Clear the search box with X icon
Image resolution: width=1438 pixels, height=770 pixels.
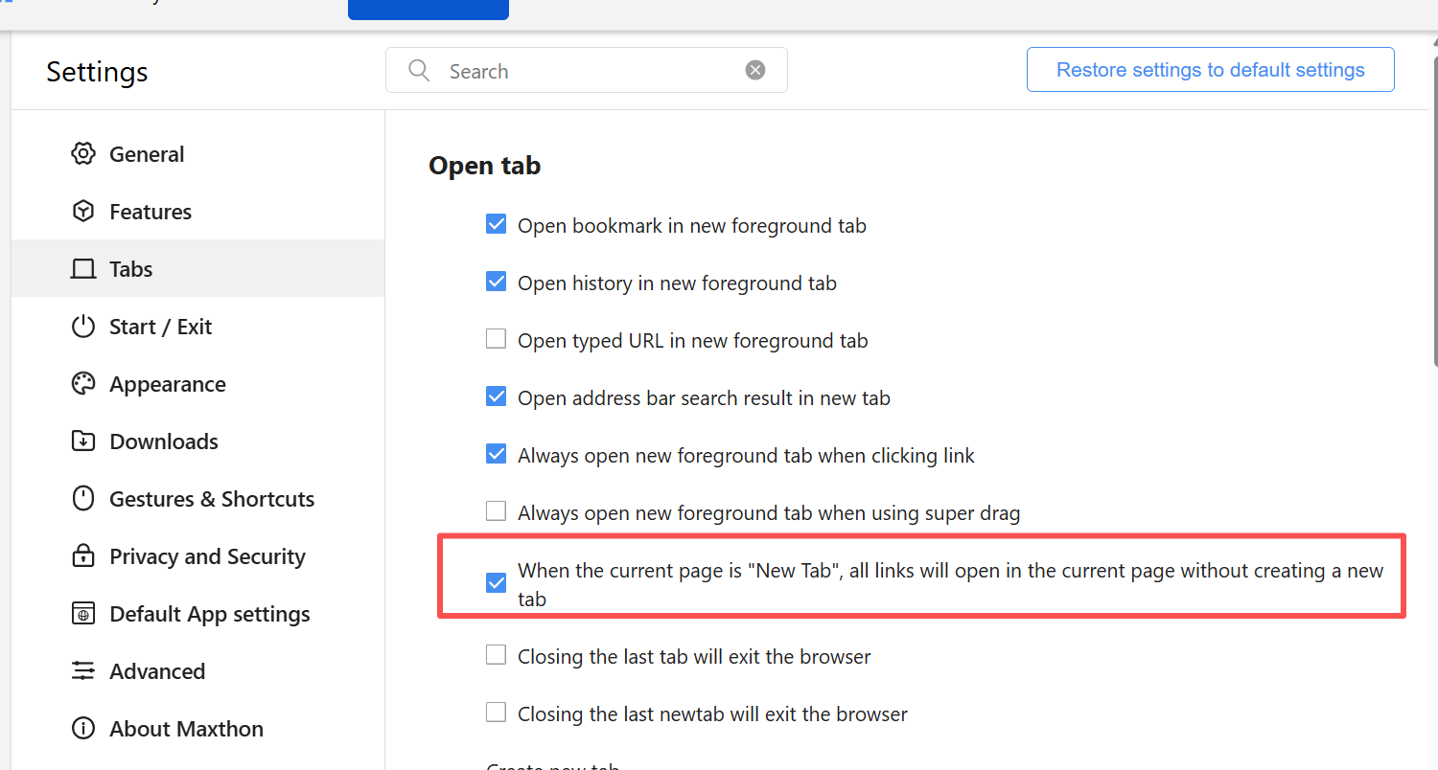coord(755,70)
